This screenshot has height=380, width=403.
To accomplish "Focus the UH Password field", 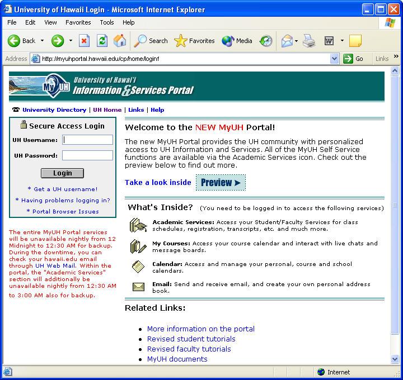I will pyautogui.click(x=87, y=155).
